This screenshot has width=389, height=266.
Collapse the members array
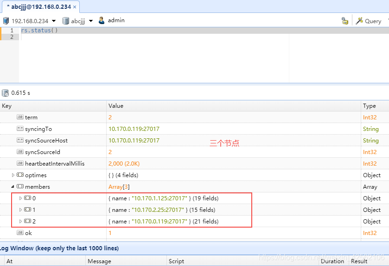(x=13, y=187)
